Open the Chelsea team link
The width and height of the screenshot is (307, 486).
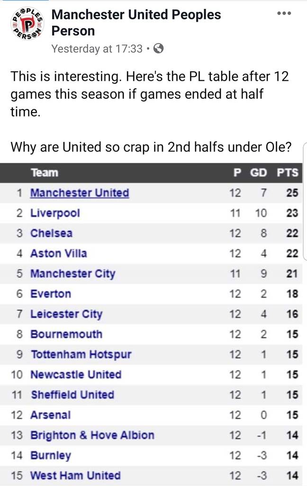point(51,234)
